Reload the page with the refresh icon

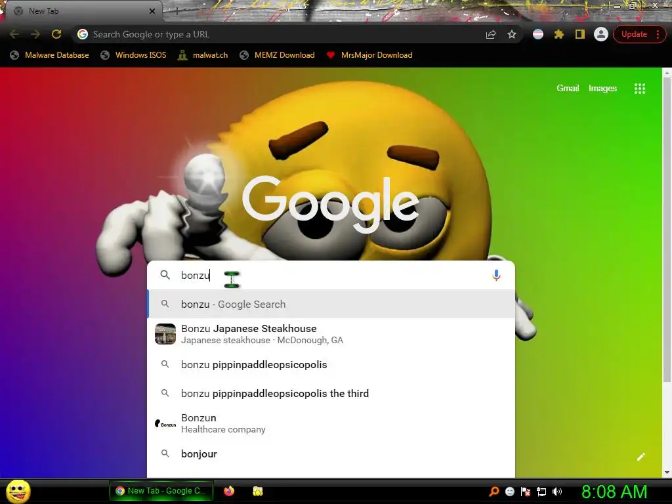[56, 34]
